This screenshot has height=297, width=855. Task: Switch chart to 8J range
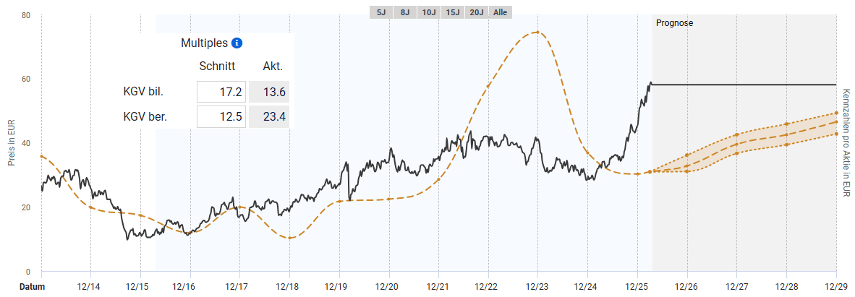404,12
